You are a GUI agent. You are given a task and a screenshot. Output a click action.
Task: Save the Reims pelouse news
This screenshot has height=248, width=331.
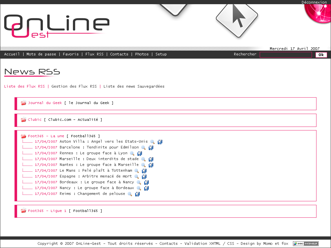point(137,194)
